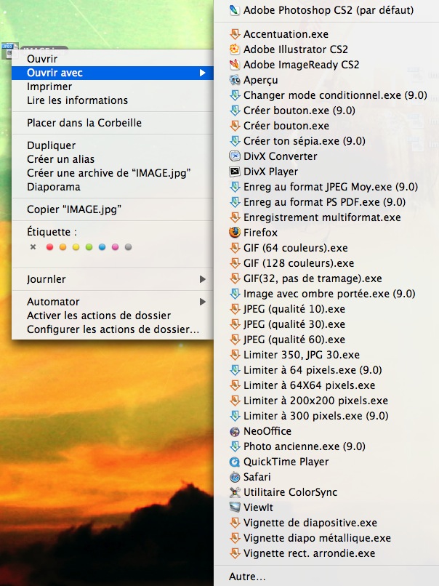The width and height of the screenshot is (439, 586).
Task: Click the blue Changer mode conditionnel droplet icon
Action: tap(234, 95)
